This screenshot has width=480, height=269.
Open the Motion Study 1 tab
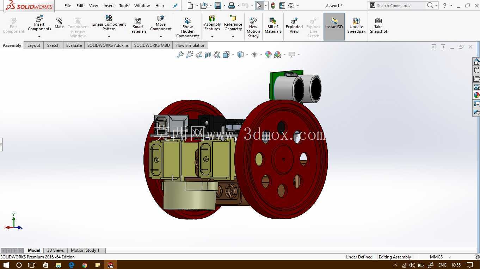(x=85, y=250)
